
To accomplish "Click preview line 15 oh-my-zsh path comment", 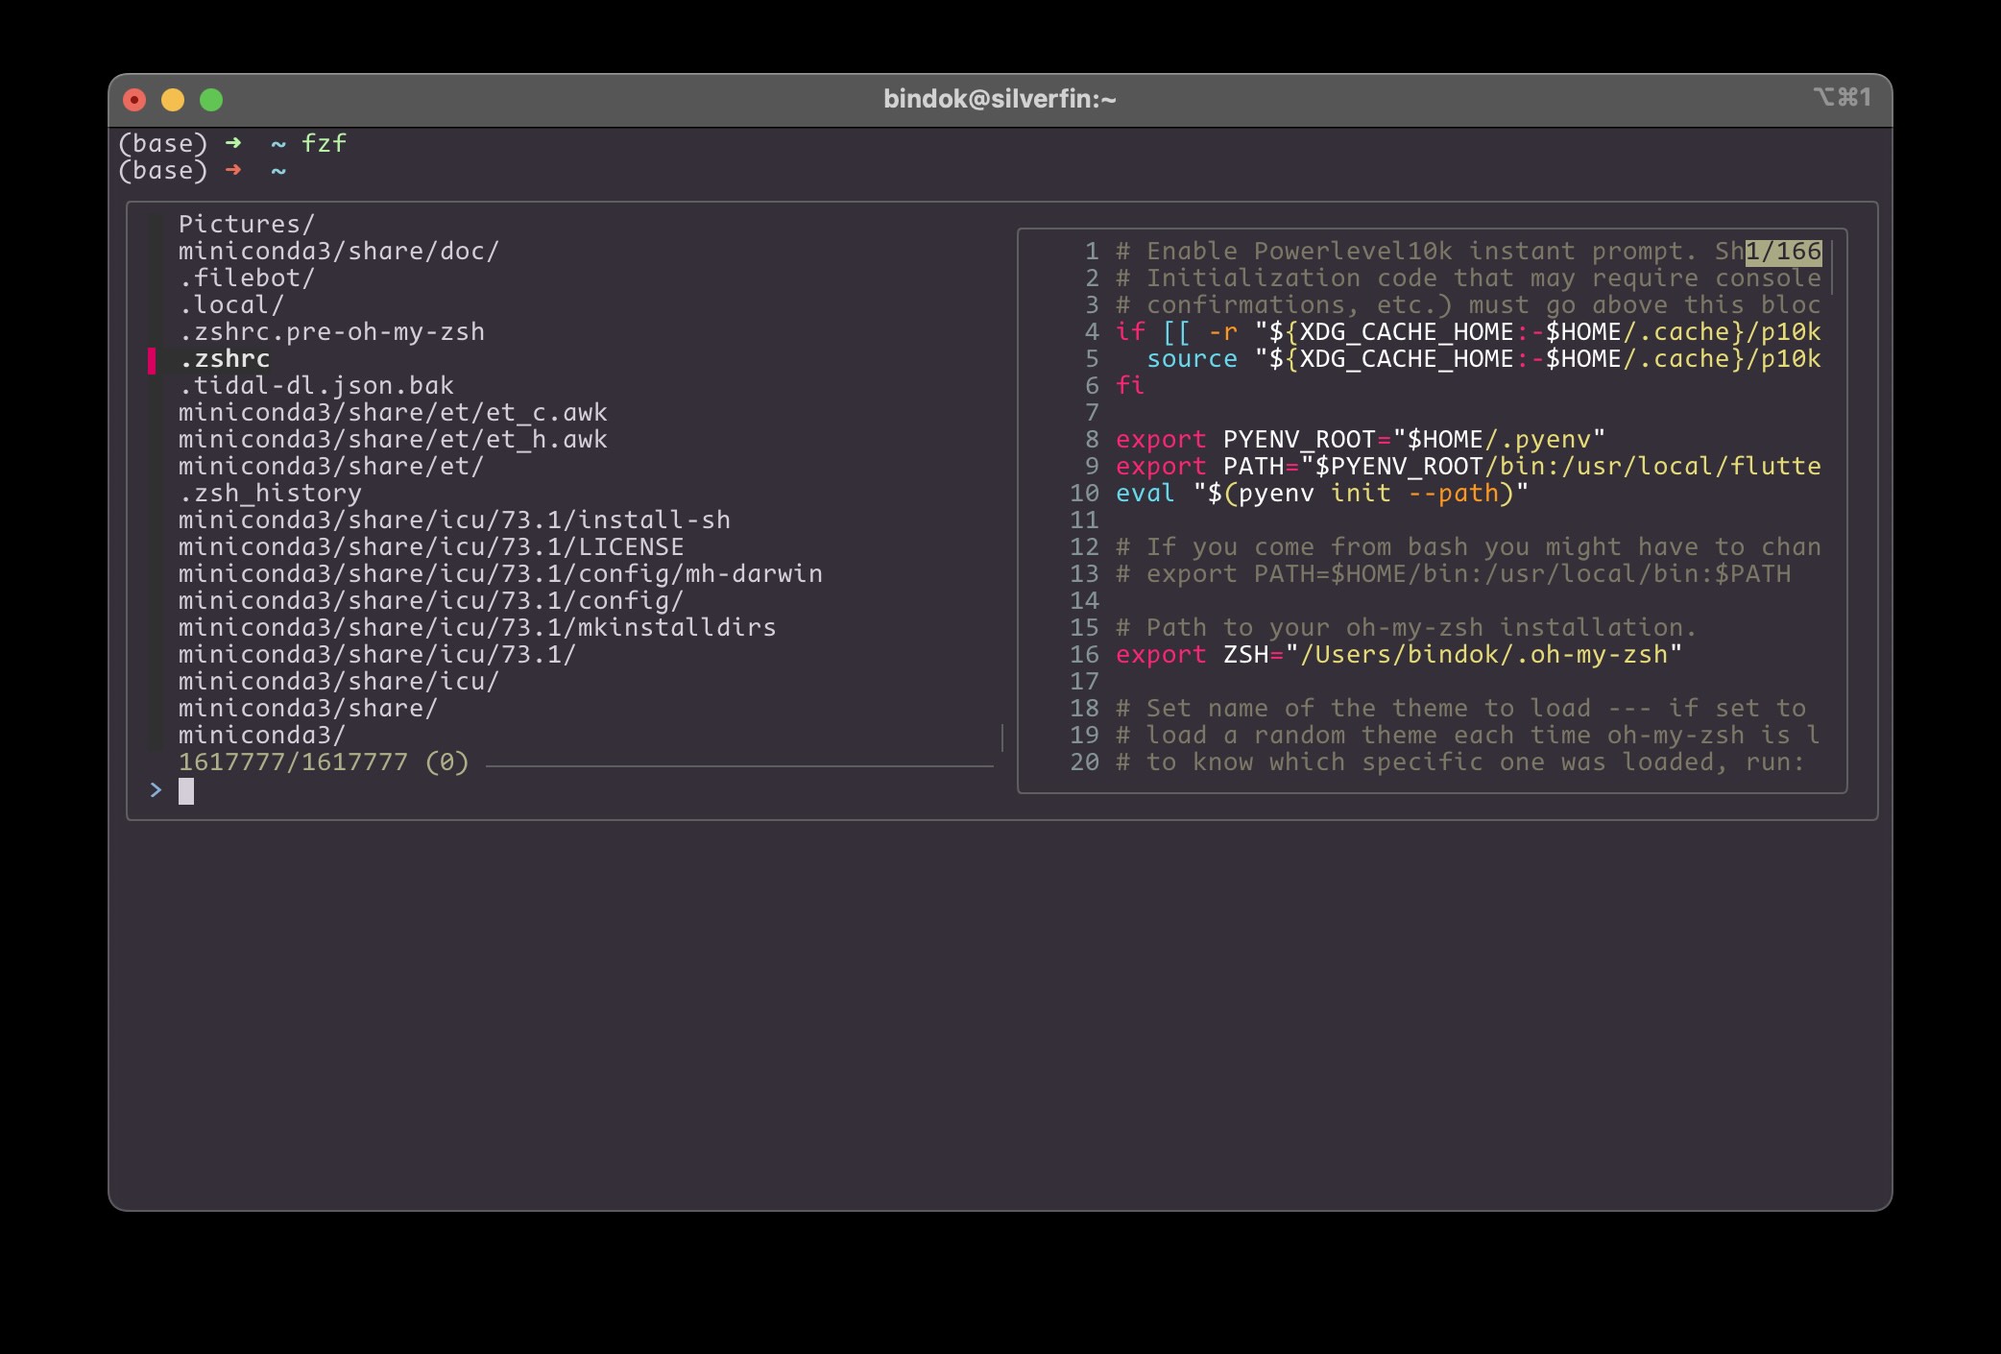I will pyautogui.click(x=1407, y=627).
